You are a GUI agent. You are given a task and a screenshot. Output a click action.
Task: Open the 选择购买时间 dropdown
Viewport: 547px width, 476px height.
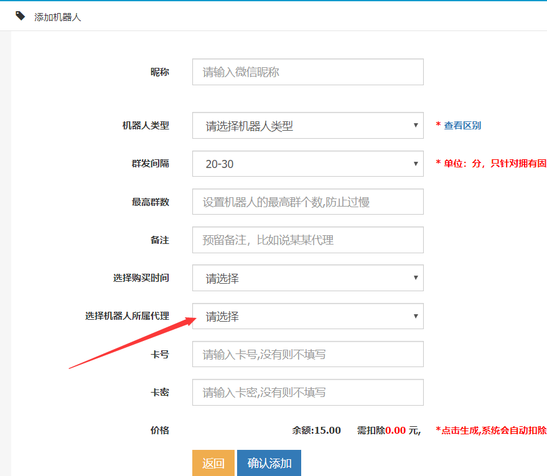click(x=307, y=278)
